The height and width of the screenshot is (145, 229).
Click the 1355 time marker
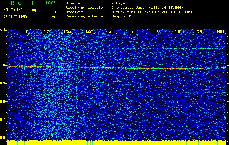[111, 32]
